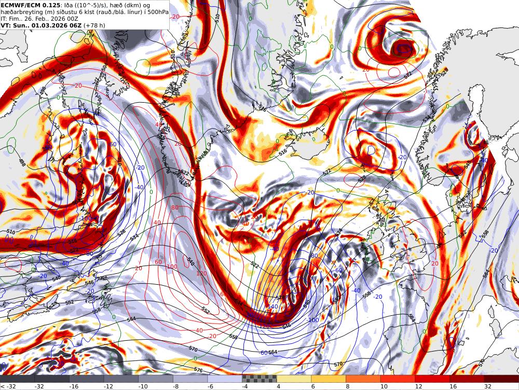Viewport: 519px width, 390px height.
Task: Click the darkest grey swatch above '< -32'
Action: coord(17,379)
